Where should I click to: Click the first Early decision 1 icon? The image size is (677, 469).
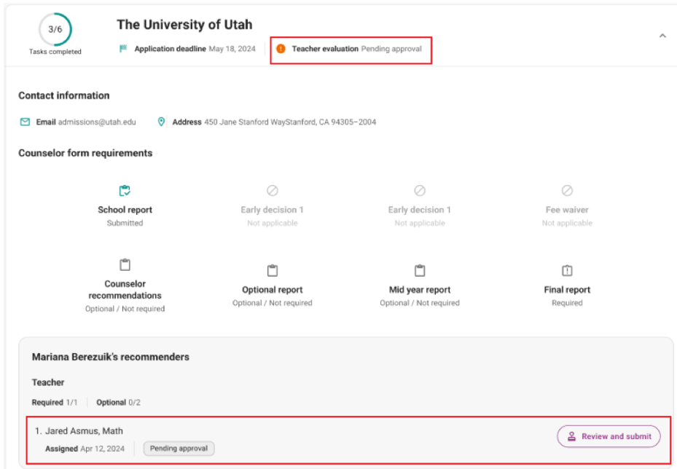(272, 190)
